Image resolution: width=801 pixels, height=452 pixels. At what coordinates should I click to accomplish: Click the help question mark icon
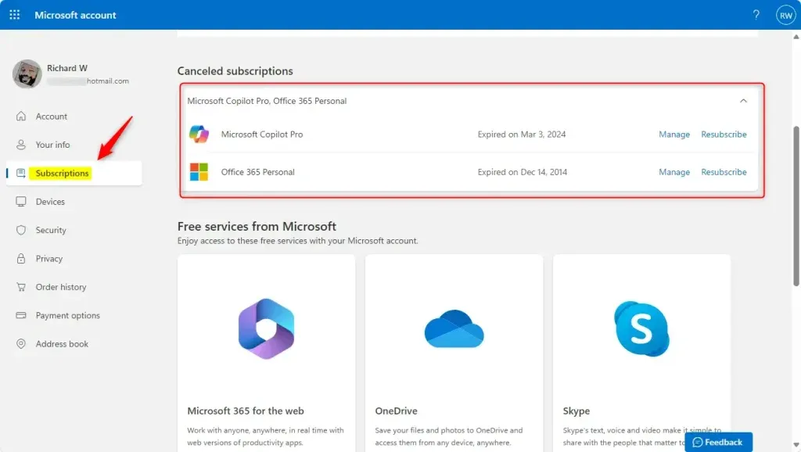coord(756,15)
